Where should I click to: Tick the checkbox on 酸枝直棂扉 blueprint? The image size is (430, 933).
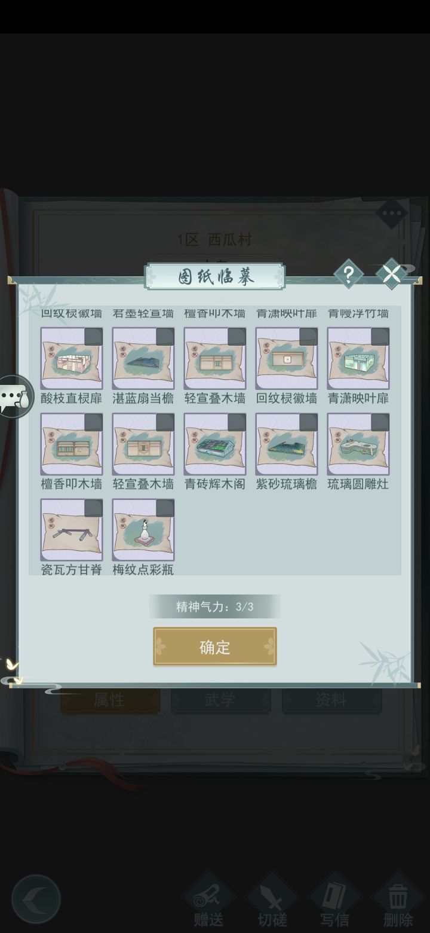tap(93, 337)
